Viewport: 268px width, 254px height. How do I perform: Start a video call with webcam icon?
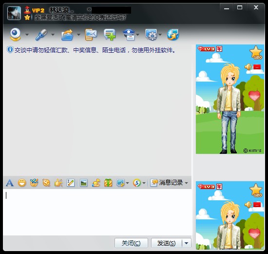[16, 35]
